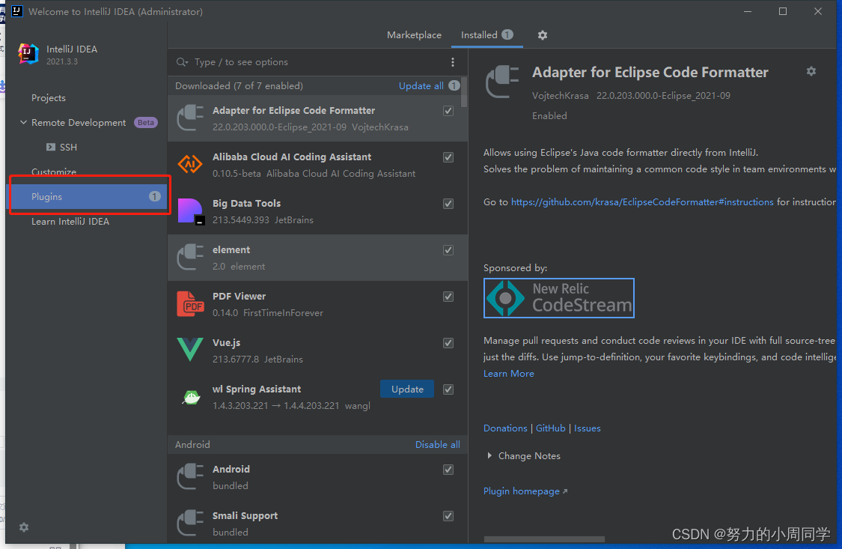The width and height of the screenshot is (842, 549).
Task: Toggle the Smali Support checkbox
Action: click(x=448, y=516)
